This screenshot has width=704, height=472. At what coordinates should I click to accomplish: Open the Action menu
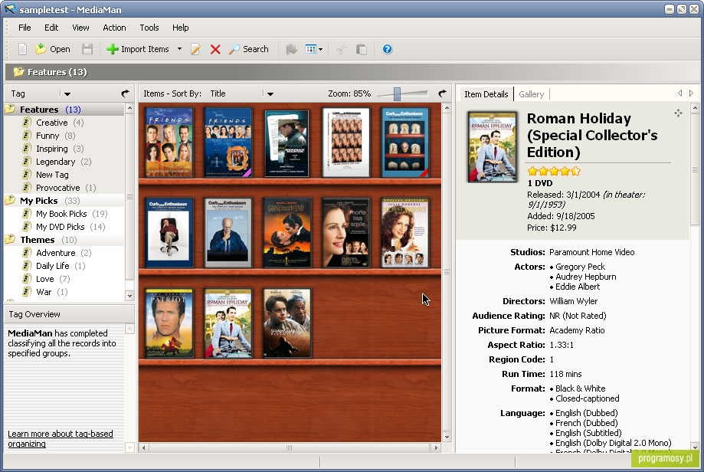[x=114, y=28]
